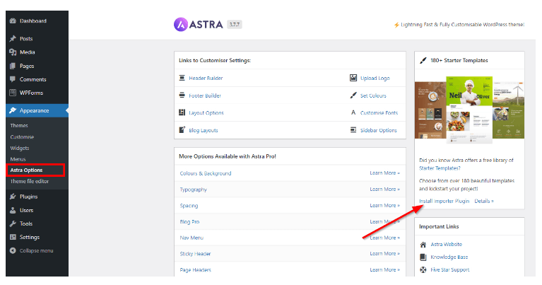Screen dimensions: 542x285
Task: Click the Collapse menu arrow icon
Action: 13,250
